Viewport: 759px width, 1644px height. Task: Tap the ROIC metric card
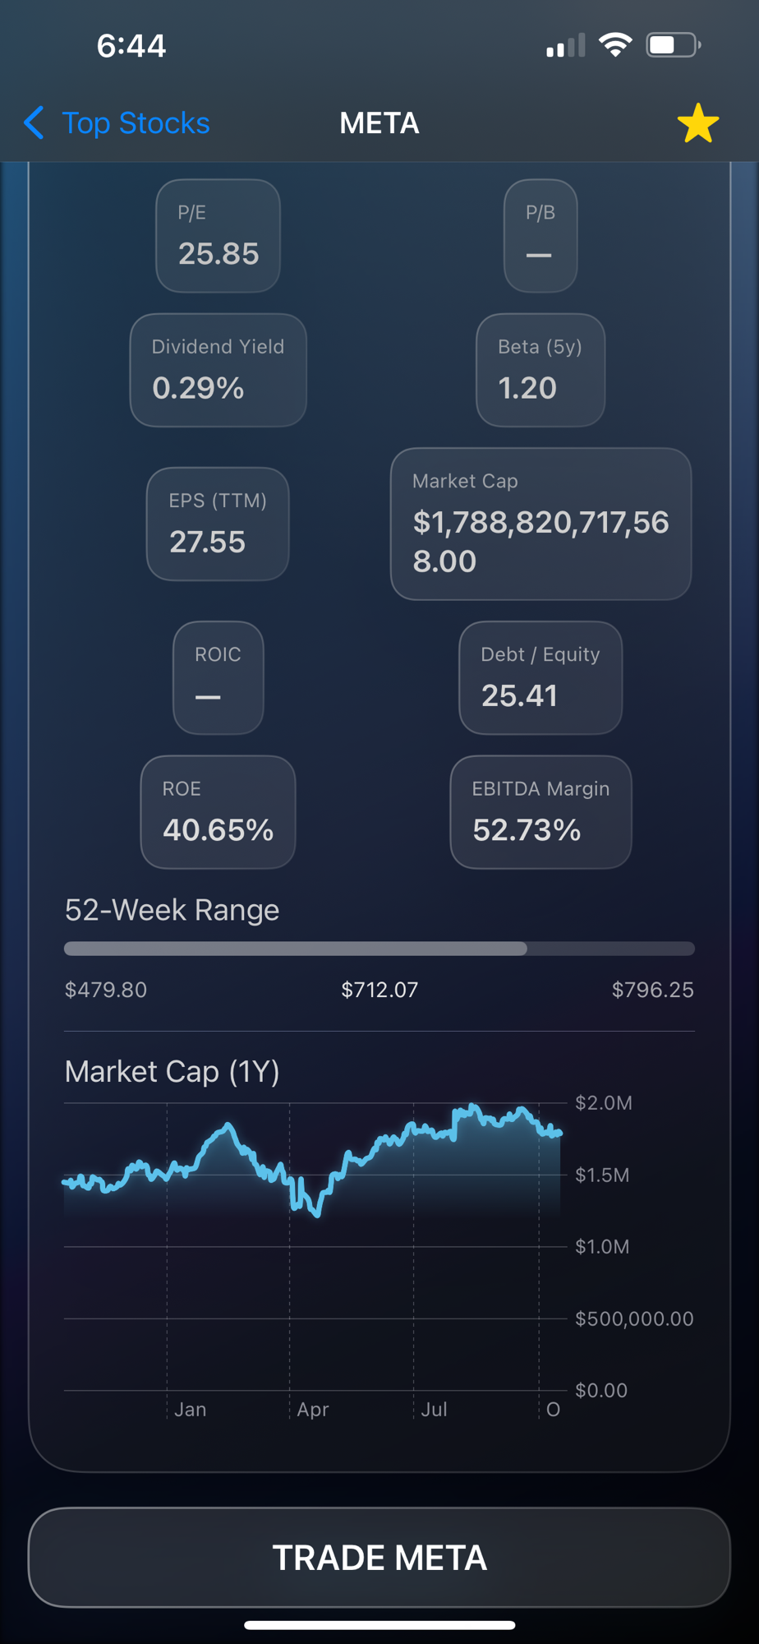point(218,677)
